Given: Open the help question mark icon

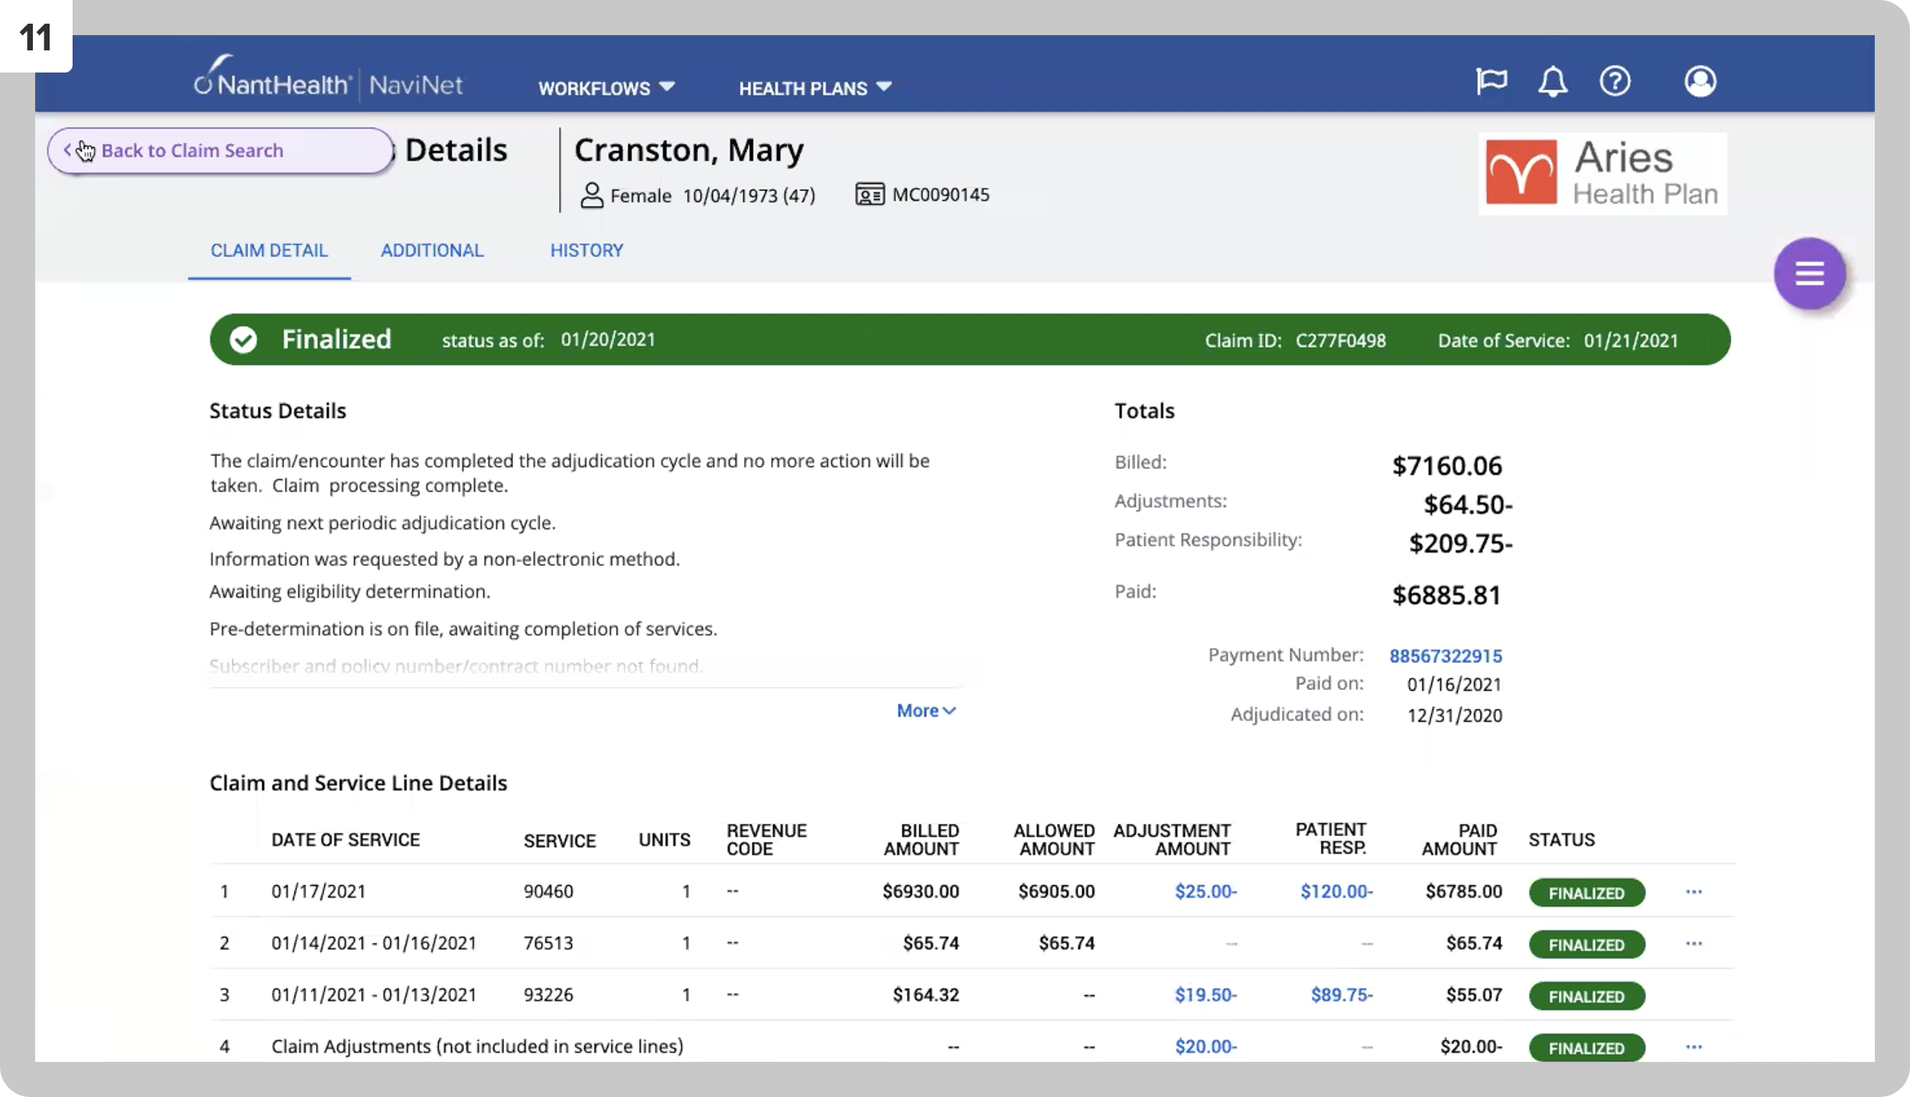Looking at the screenshot, I should click(1615, 81).
